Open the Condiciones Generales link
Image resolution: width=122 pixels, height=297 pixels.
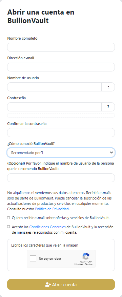pyautogui.click(x=47, y=227)
